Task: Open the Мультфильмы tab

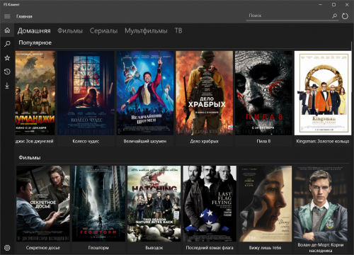Action: tap(146, 30)
